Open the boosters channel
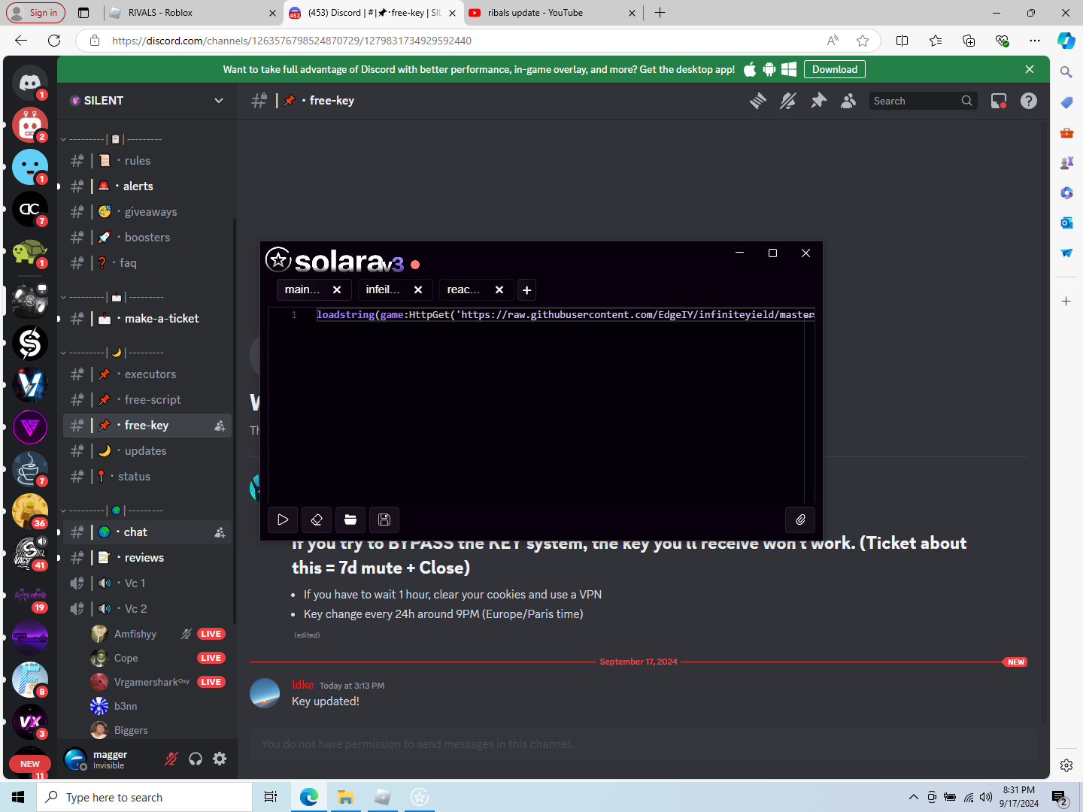 click(147, 238)
